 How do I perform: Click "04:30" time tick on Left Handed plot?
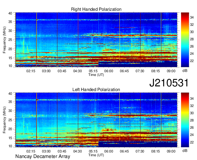pos(78,151)
